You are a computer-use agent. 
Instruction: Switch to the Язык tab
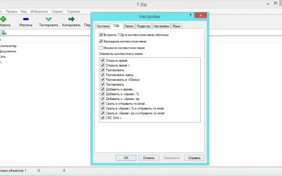(176, 26)
